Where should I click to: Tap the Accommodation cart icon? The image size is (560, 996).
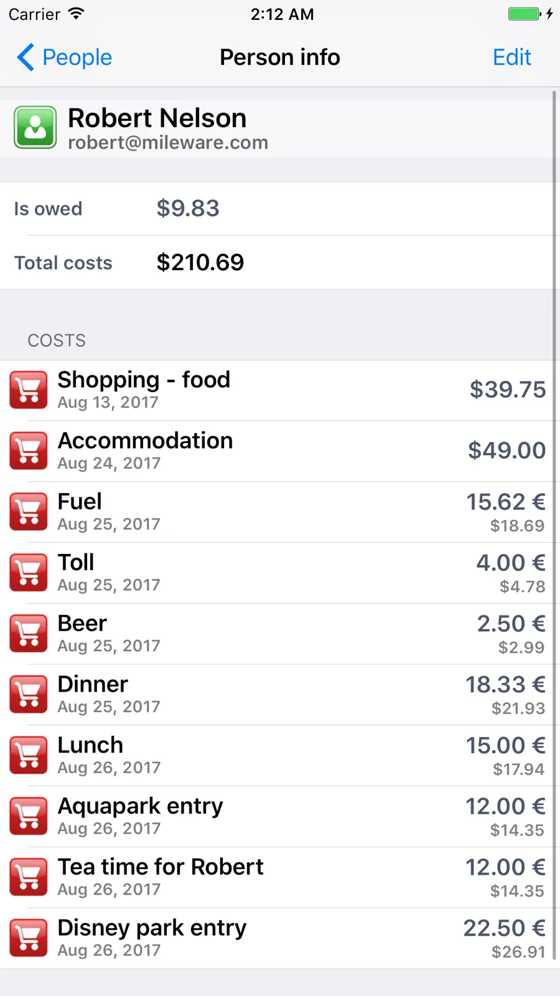pos(29,451)
